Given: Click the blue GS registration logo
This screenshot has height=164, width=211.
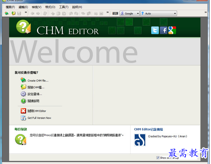Looking at the screenshot, I should pyautogui.click(x=140, y=140).
